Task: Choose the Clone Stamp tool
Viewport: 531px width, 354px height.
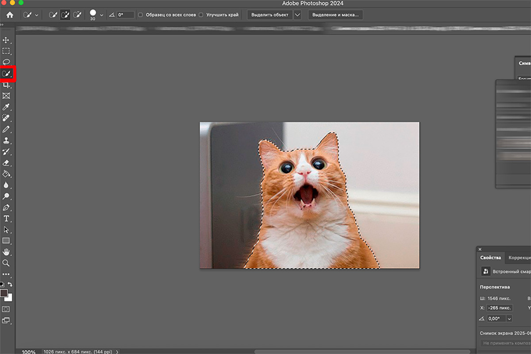Action: click(x=6, y=140)
